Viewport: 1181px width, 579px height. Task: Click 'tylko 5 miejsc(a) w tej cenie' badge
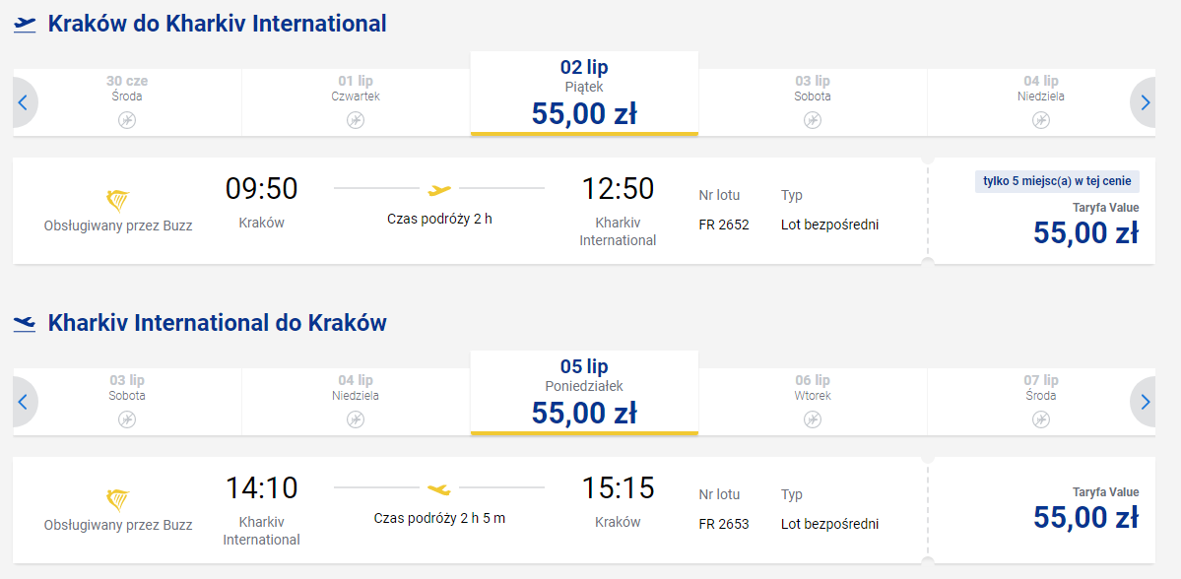[x=1058, y=181]
